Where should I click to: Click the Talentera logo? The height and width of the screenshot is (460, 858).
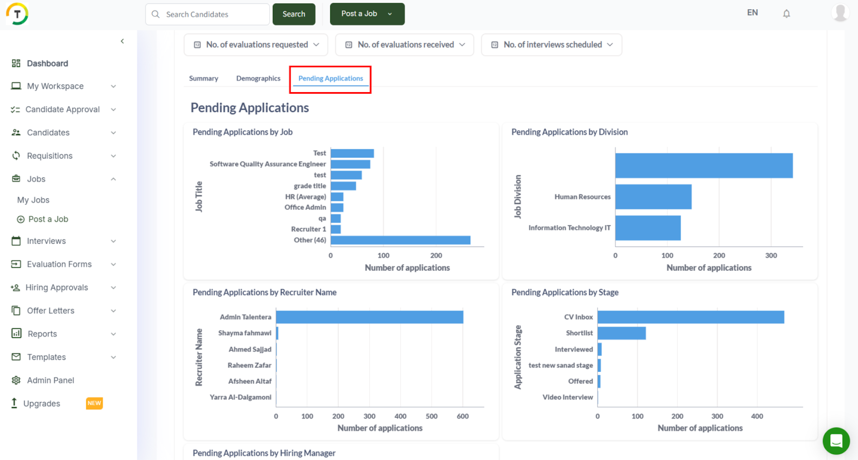tap(17, 14)
